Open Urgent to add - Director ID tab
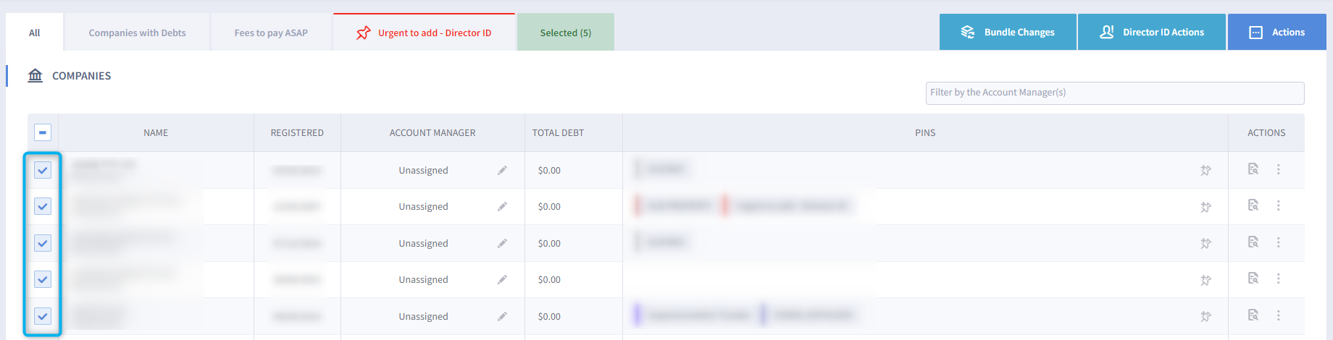This screenshot has width=1333, height=340. click(x=424, y=33)
